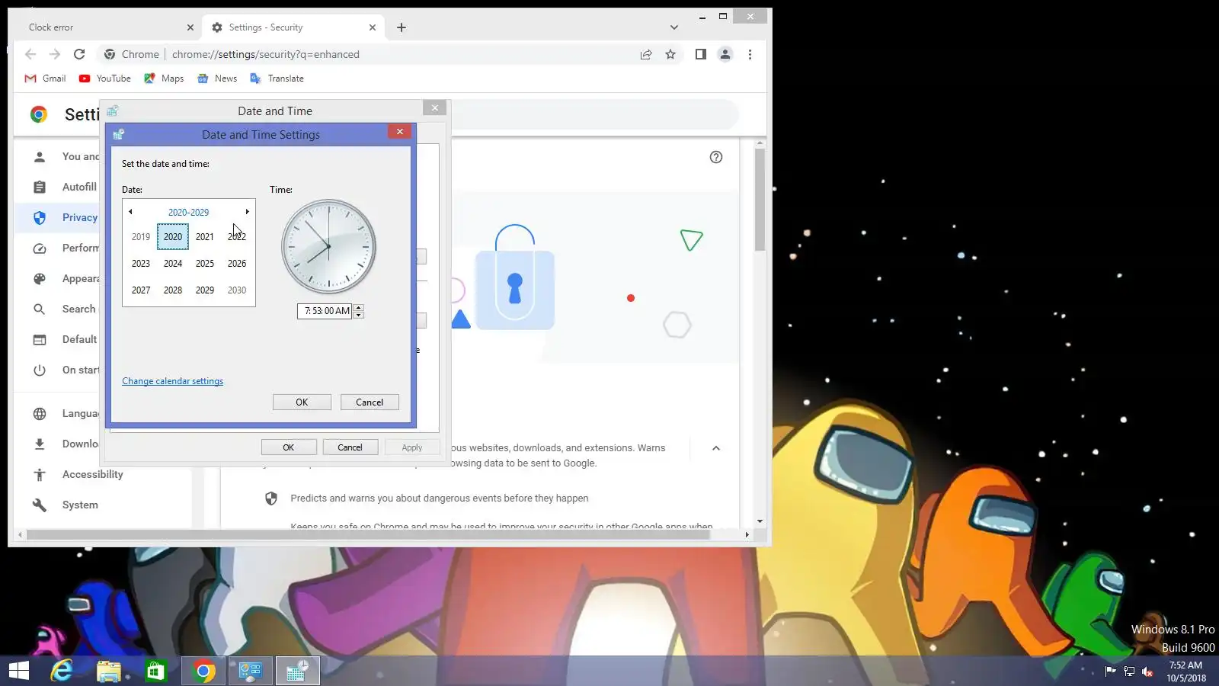1219x686 pixels.
Task: Confirm Date and Time Settings with OK
Action: [x=302, y=402]
